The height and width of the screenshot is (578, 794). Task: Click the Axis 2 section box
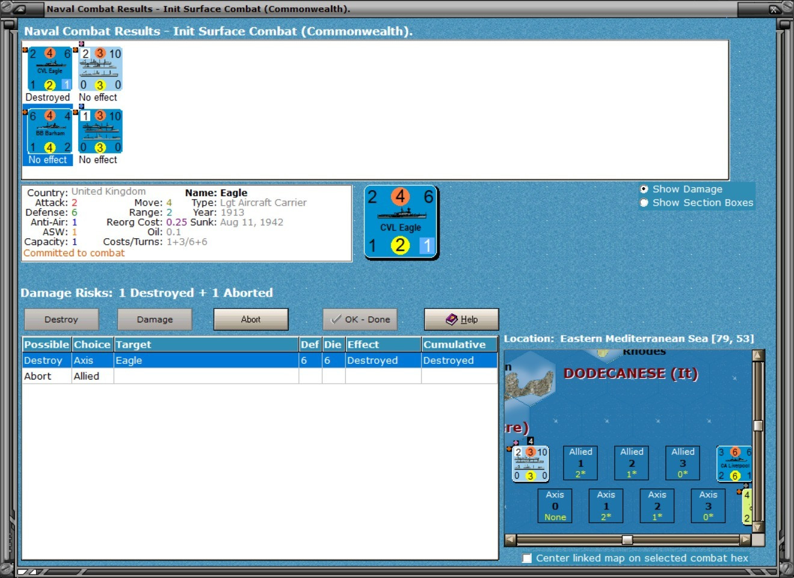657,506
